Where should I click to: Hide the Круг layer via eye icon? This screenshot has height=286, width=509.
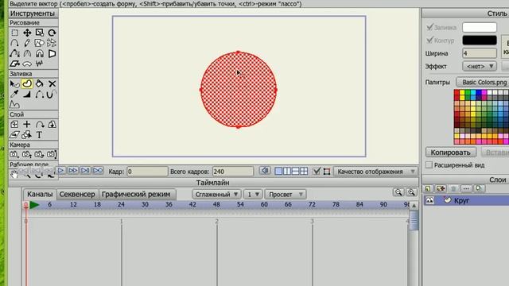point(429,201)
